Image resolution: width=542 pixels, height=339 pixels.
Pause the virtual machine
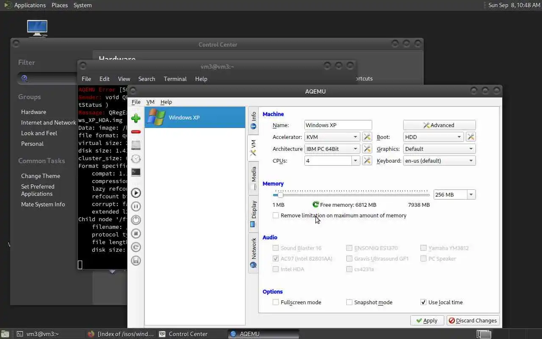[x=136, y=206]
